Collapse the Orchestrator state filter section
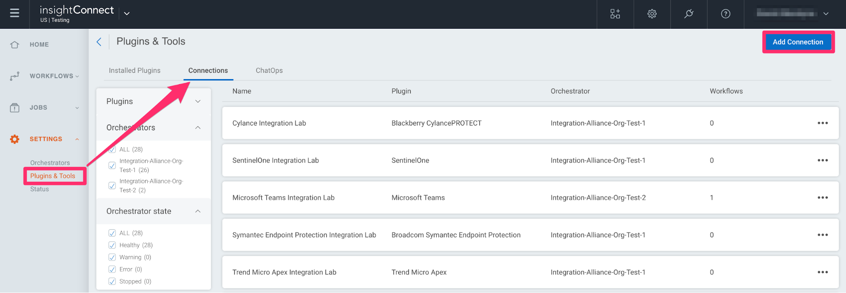The width and height of the screenshot is (846, 293). pyautogui.click(x=198, y=211)
